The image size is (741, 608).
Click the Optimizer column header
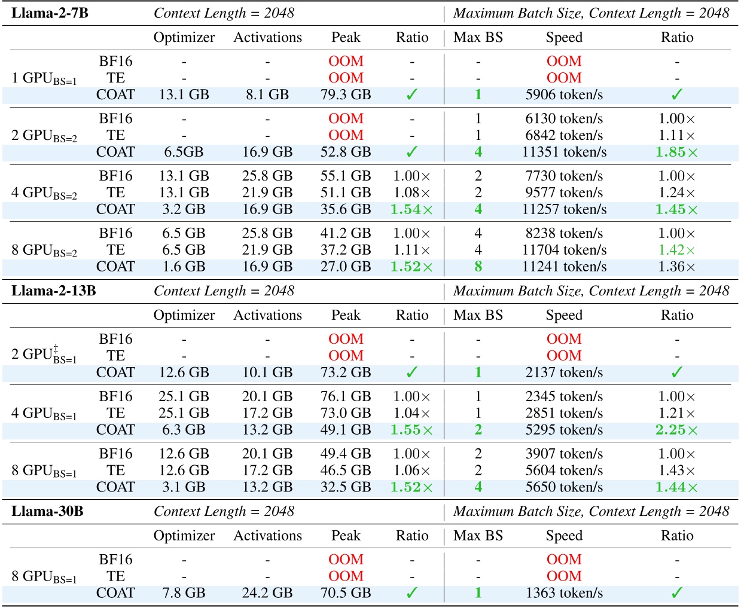[x=185, y=37]
